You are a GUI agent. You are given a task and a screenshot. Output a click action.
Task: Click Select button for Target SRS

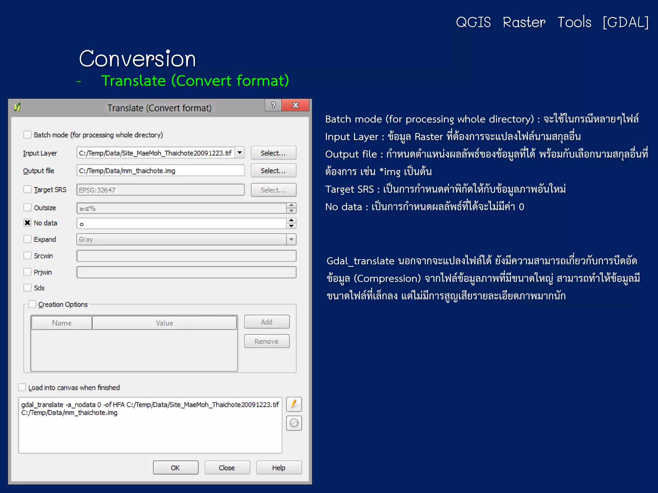pos(273,190)
